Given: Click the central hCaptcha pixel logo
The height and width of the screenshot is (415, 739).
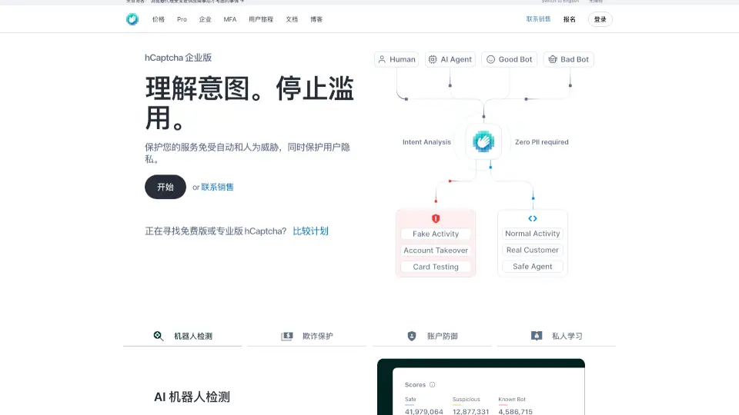Looking at the screenshot, I should (483, 142).
